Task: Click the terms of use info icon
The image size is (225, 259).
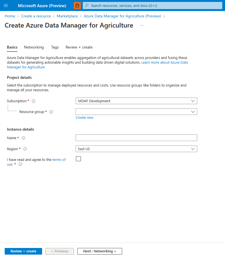Action: pyautogui.click(x=20, y=164)
